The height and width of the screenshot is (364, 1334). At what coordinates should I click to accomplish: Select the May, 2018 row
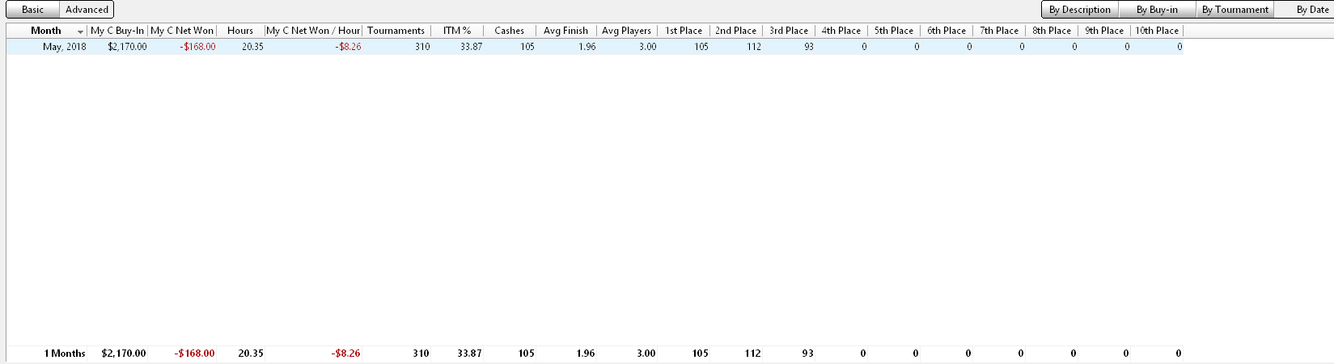(595, 47)
